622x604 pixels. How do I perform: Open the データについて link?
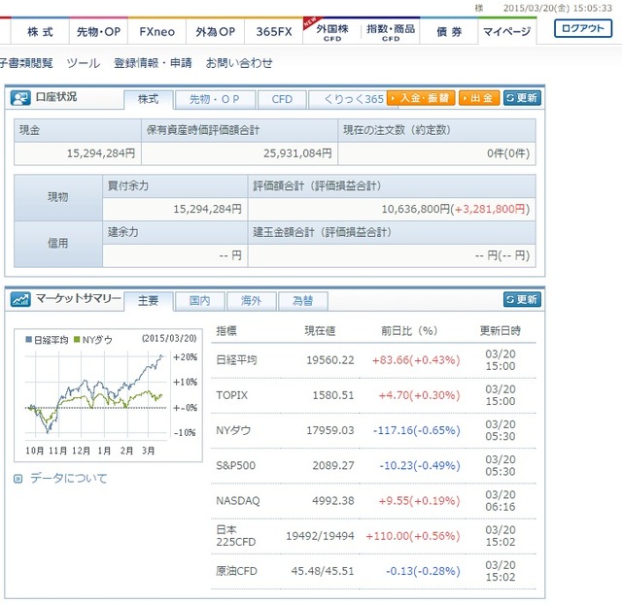point(69,479)
